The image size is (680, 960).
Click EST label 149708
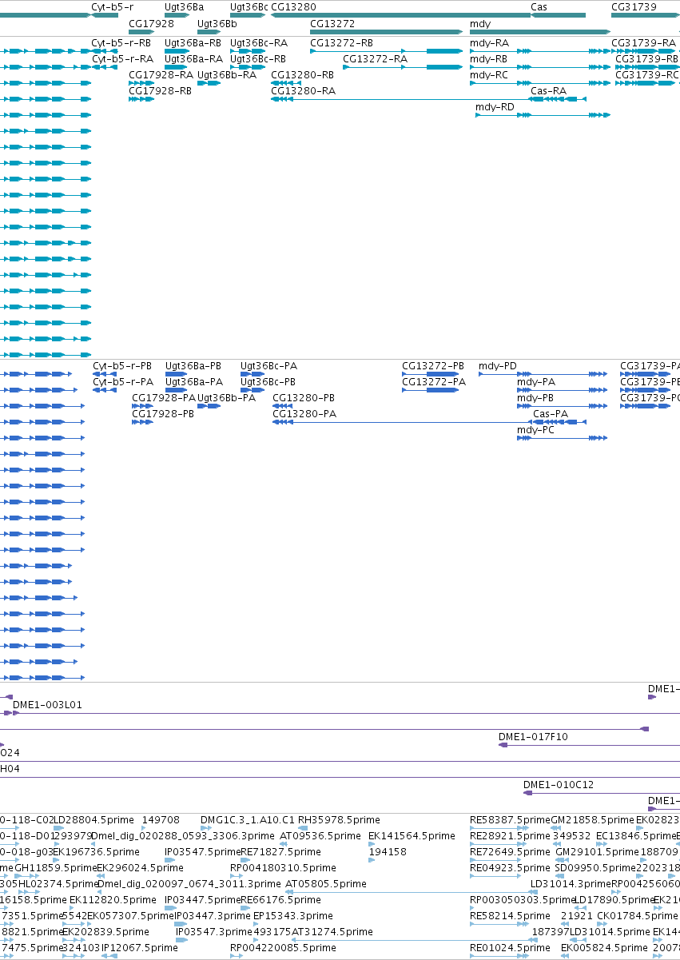tap(161, 819)
